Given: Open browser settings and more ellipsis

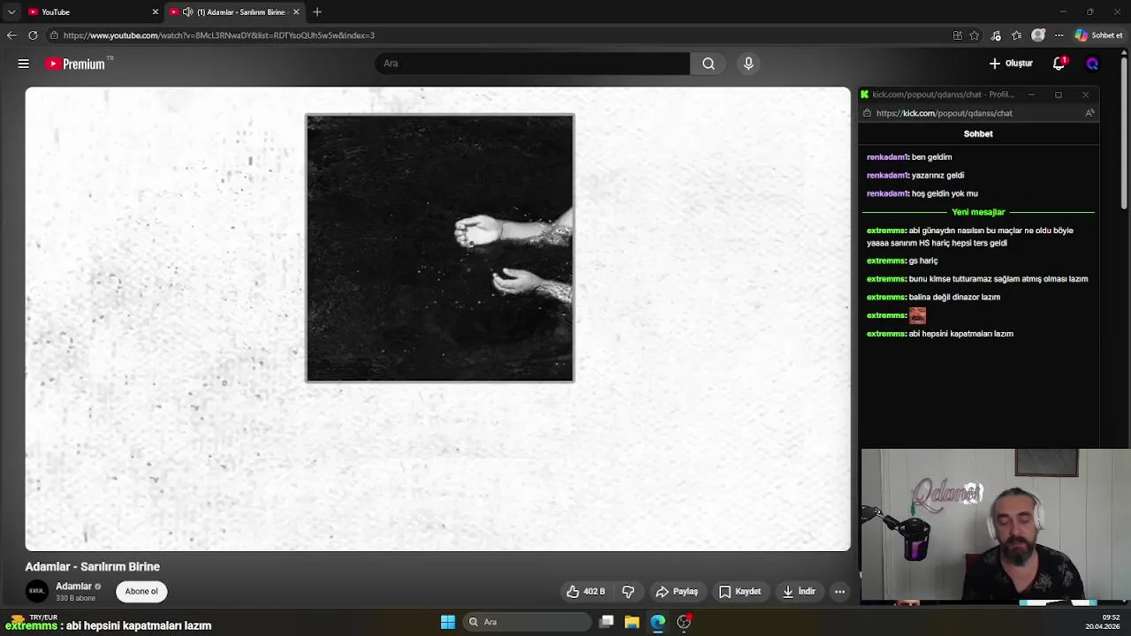Looking at the screenshot, I should (x=1059, y=35).
